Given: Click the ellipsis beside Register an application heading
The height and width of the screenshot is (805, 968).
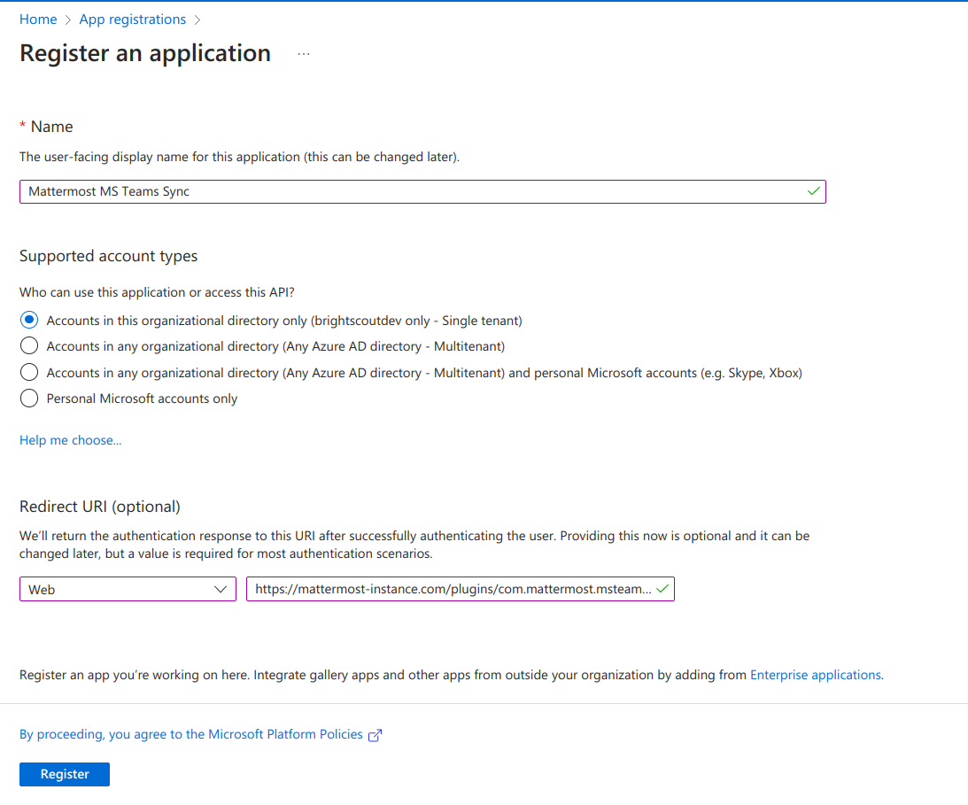Looking at the screenshot, I should point(304,53).
